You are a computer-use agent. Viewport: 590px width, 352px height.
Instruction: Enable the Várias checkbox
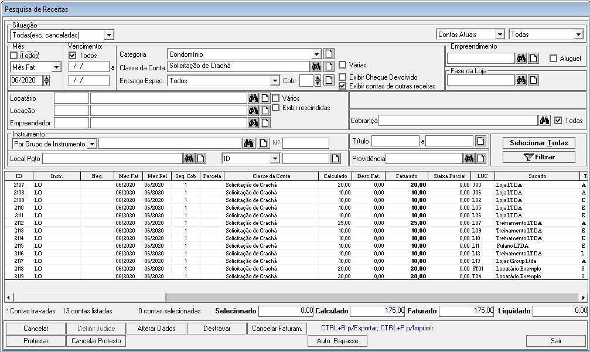tap(342, 64)
